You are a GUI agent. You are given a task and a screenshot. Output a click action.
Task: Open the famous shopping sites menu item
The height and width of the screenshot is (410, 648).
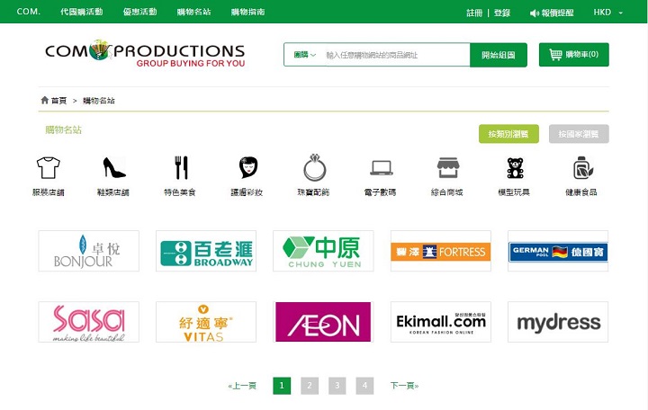[x=193, y=12]
